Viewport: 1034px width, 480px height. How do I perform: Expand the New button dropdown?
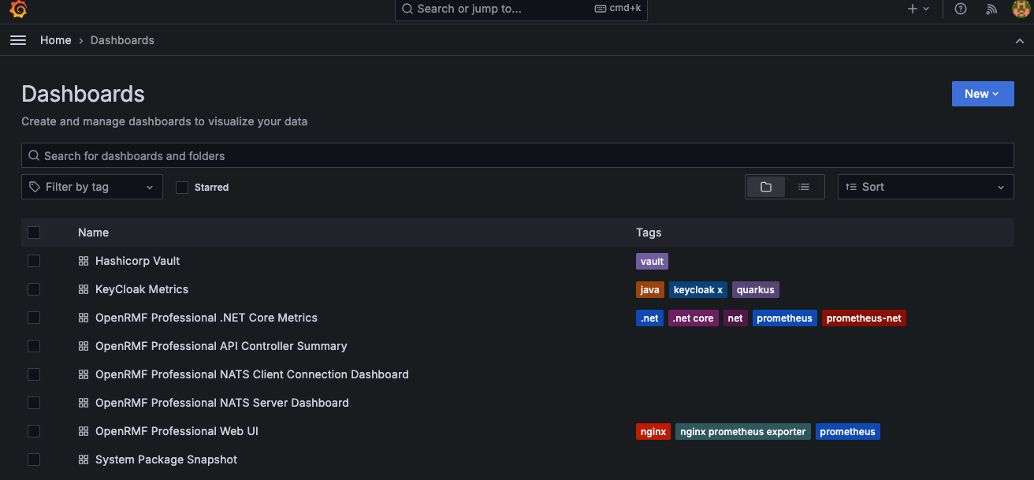tap(983, 94)
